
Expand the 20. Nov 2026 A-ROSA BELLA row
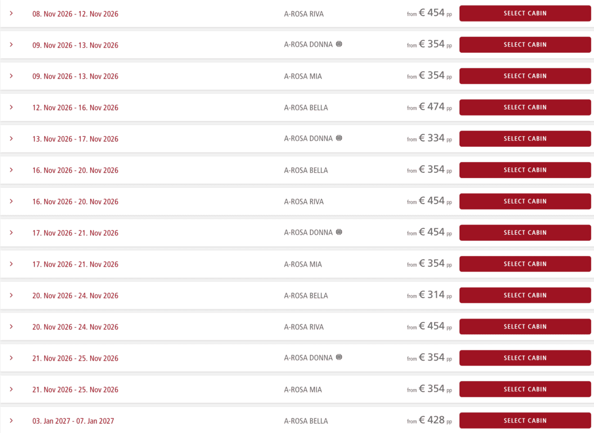[x=11, y=295]
